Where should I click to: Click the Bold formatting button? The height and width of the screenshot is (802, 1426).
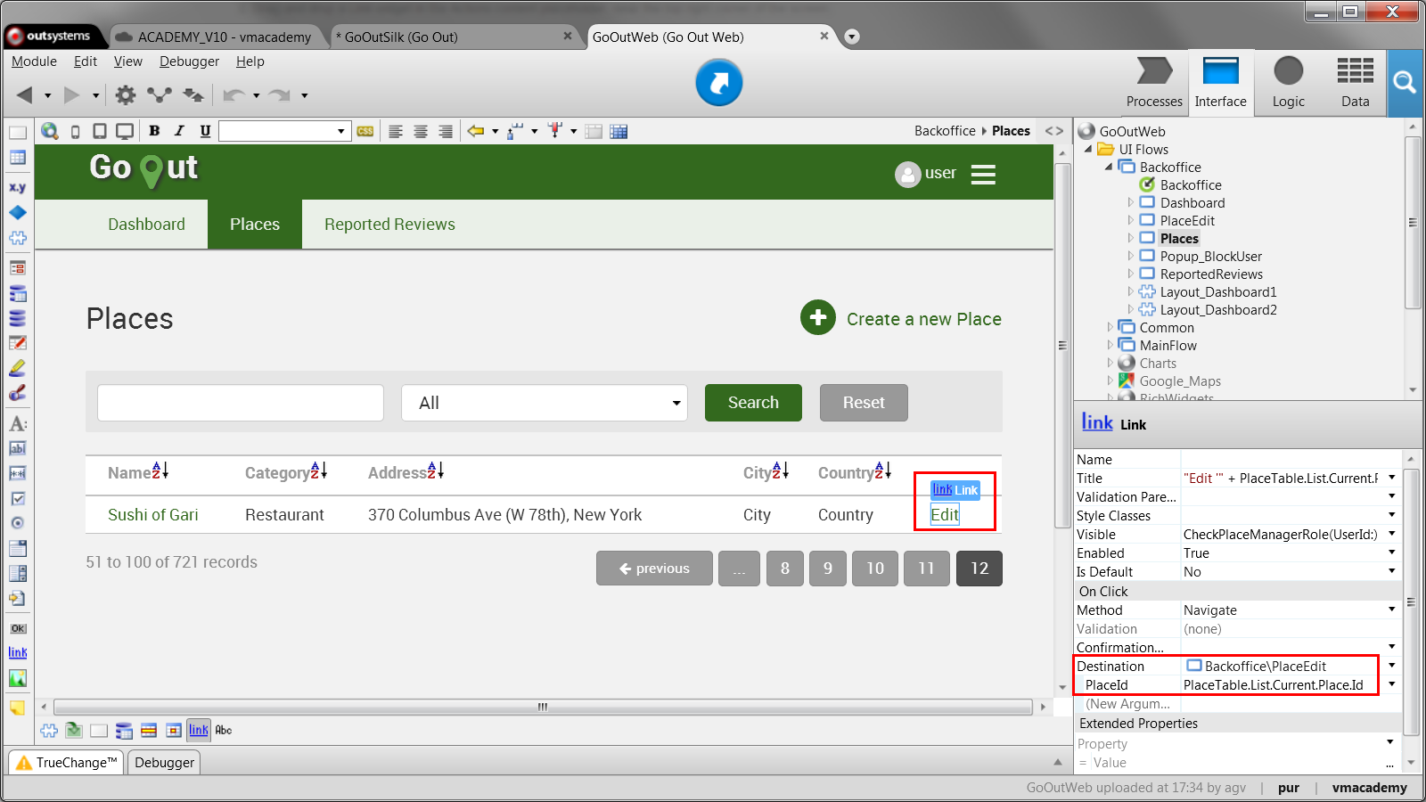(x=154, y=131)
